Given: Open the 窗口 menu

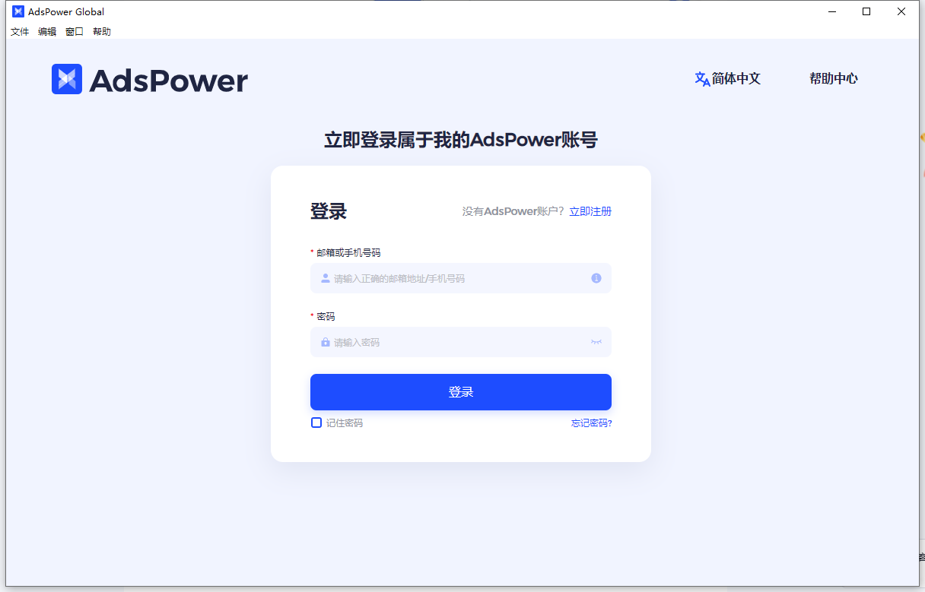Looking at the screenshot, I should [x=75, y=32].
